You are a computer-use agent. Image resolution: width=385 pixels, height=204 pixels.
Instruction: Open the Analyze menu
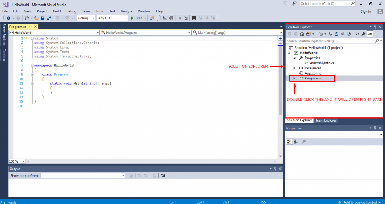coord(126,11)
